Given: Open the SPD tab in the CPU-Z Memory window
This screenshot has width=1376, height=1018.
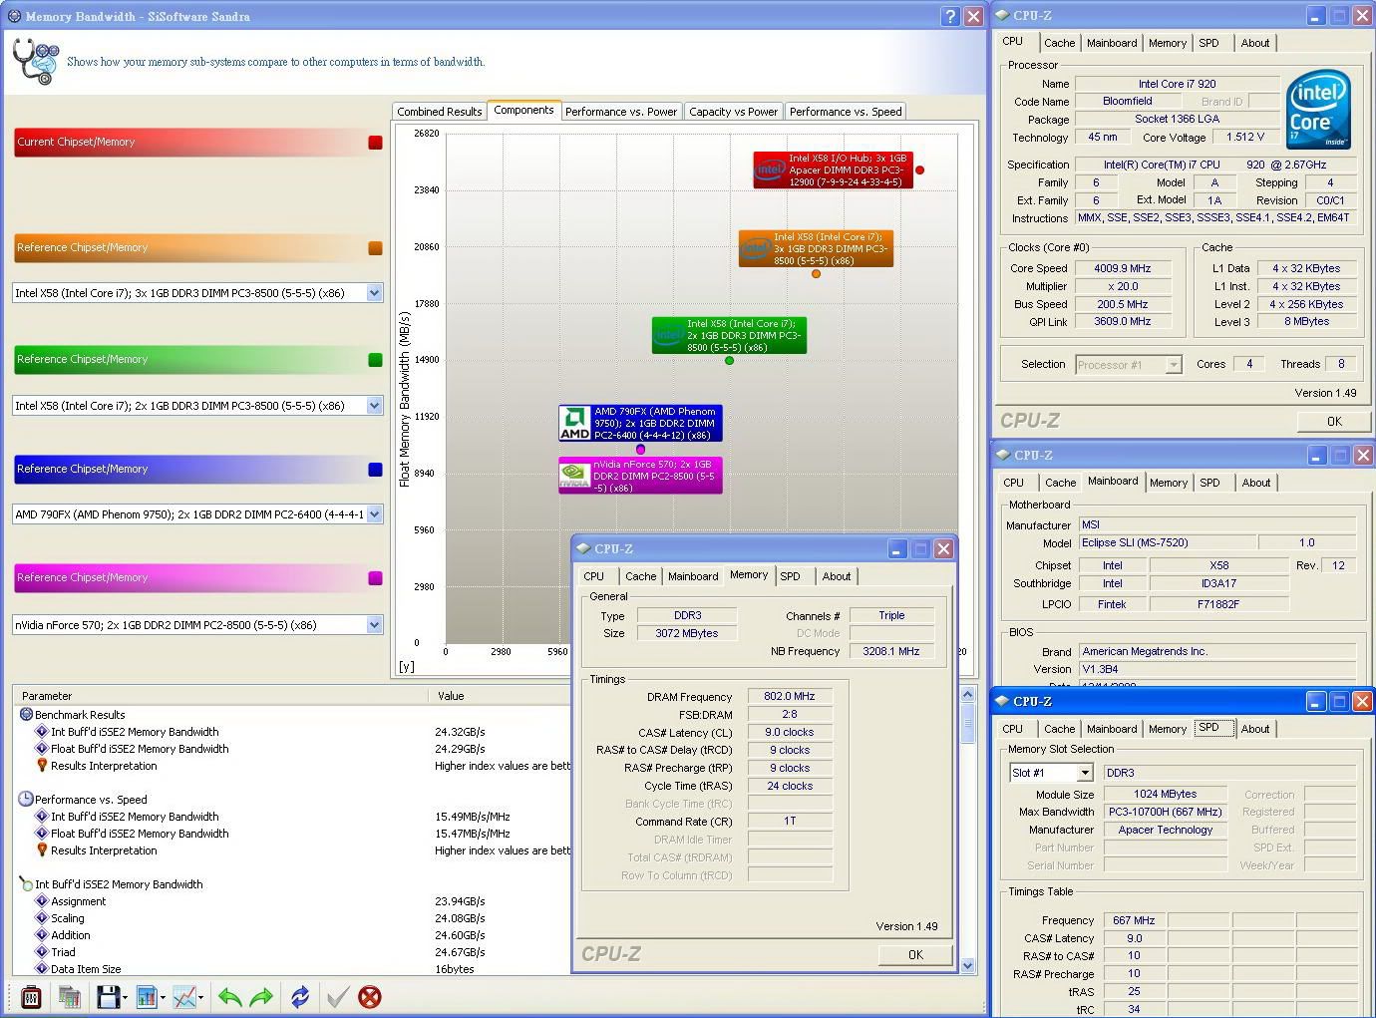Looking at the screenshot, I should click(790, 576).
